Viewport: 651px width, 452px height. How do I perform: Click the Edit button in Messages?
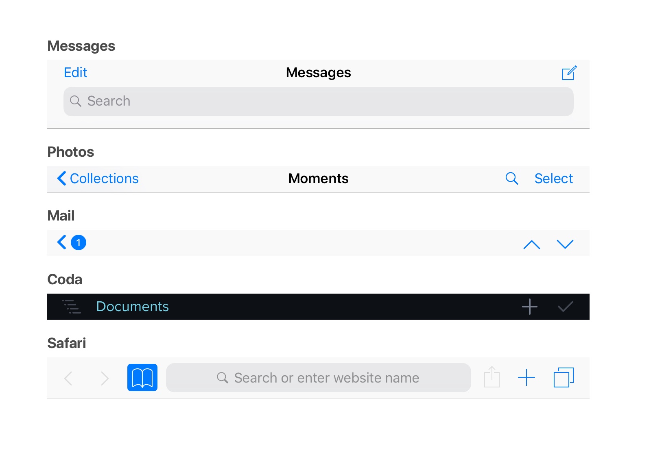[x=76, y=73]
